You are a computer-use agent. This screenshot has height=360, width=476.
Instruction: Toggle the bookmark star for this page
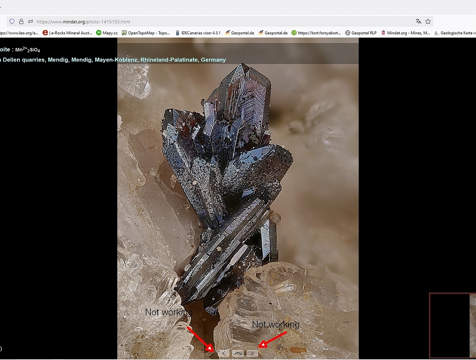tap(428, 22)
